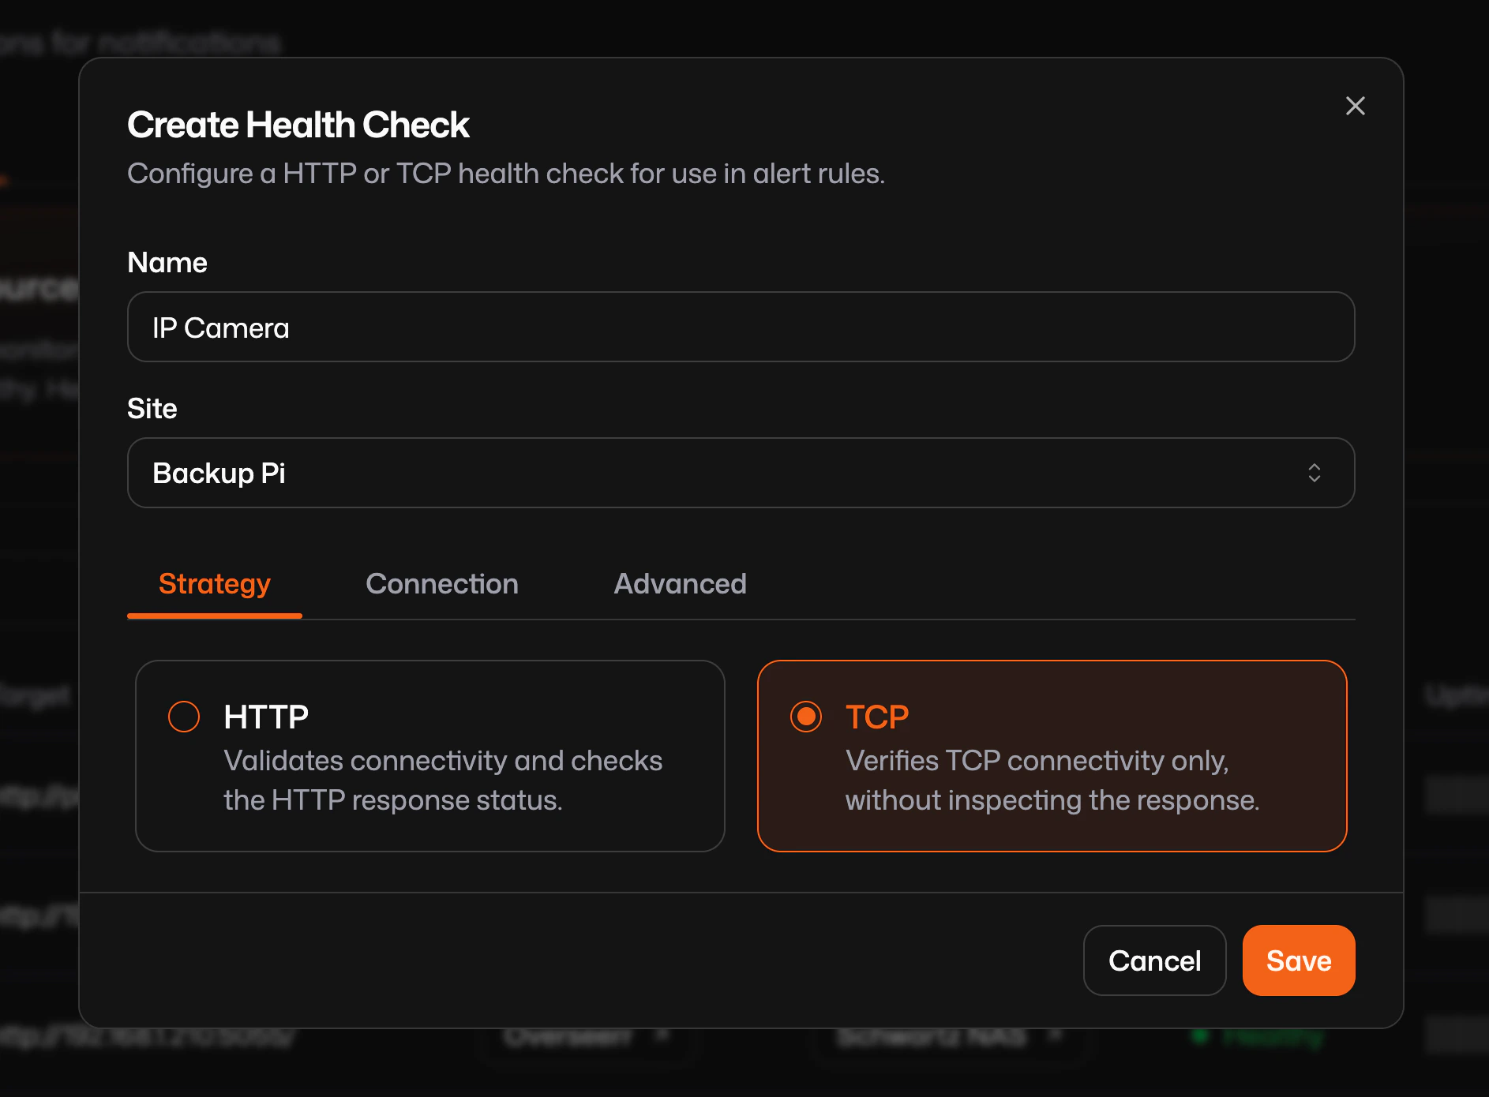Open the Site selector chevron icon
This screenshot has height=1097, width=1489.
(x=1315, y=473)
